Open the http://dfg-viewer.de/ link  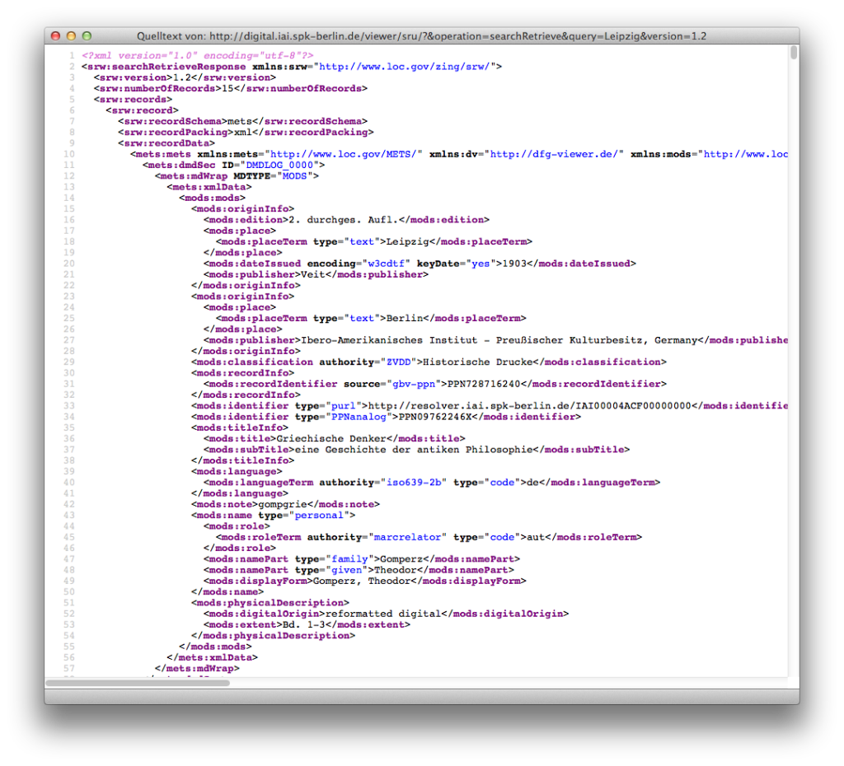point(554,154)
